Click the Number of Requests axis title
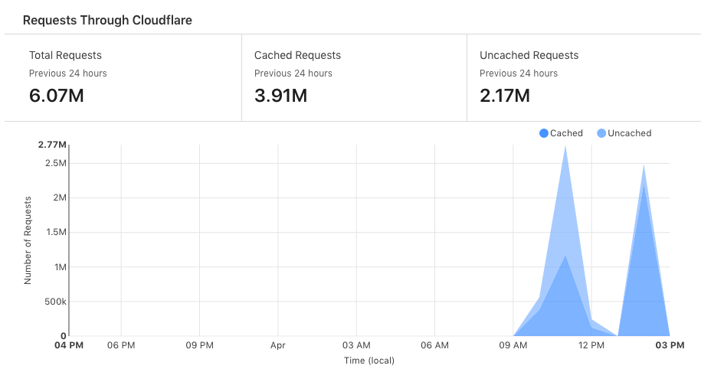This screenshot has width=701, height=382. [x=28, y=240]
